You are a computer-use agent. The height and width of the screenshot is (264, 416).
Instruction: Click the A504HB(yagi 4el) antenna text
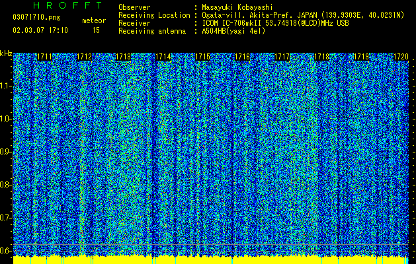click(x=233, y=31)
